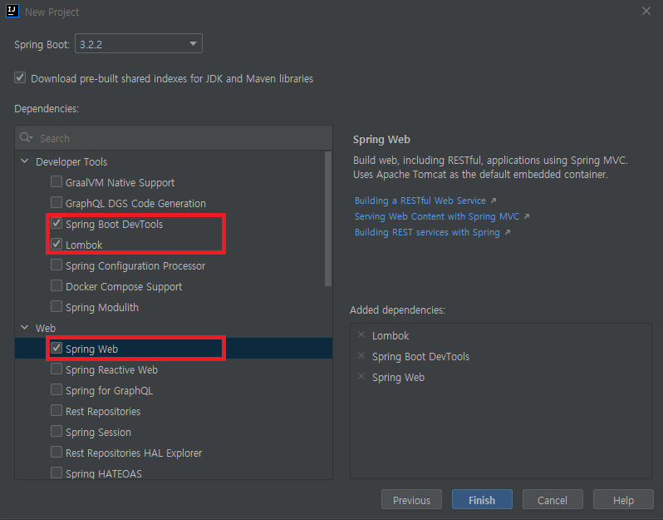Check Docker Compose Support
This screenshot has height=520, width=663.
[56, 285]
